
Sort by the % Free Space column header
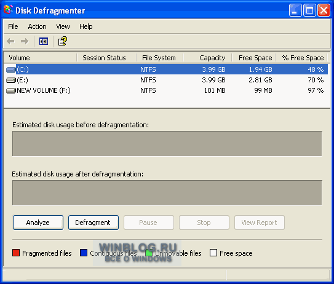pos(301,58)
